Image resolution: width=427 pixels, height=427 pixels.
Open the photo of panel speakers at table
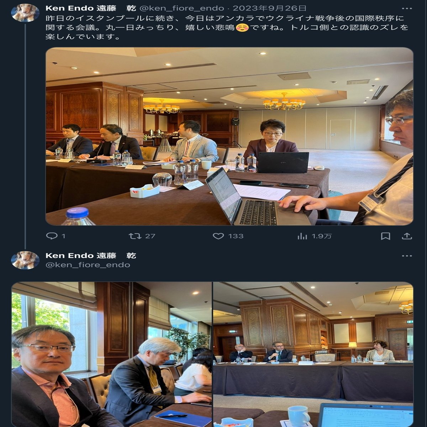point(313,354)
